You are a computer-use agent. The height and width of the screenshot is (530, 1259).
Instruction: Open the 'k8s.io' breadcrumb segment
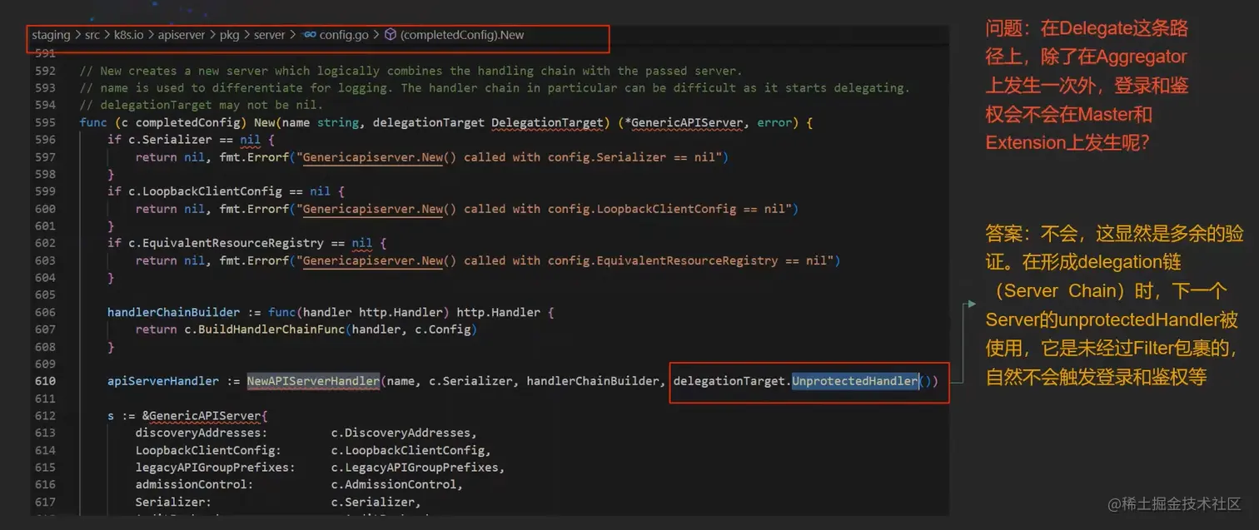point(130,36)
